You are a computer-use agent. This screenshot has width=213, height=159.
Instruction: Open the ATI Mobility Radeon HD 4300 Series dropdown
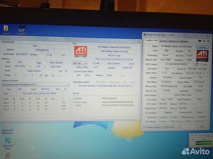[162, 127]
